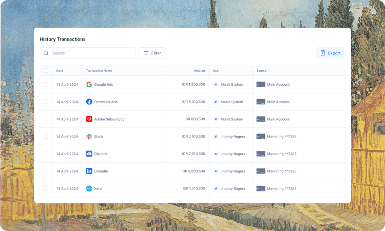Click amount IDR 5,000,500
Screen dimensions: 385x231
point(193,171)
